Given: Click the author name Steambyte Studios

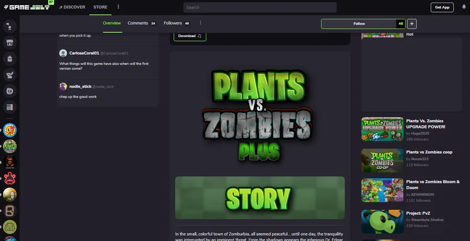Looking at the screenshot, I should (427, 220).
